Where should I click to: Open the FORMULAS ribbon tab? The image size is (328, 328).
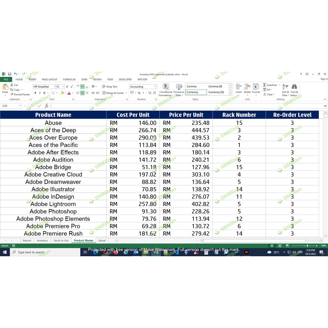point(69,79)
